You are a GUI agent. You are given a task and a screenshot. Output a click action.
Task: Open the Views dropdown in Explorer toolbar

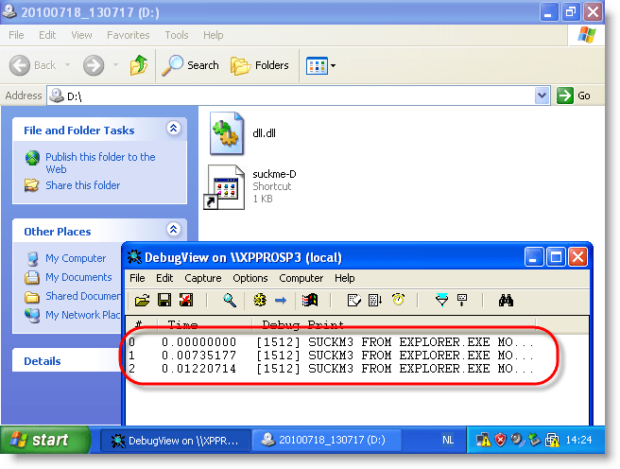[320, 65]
